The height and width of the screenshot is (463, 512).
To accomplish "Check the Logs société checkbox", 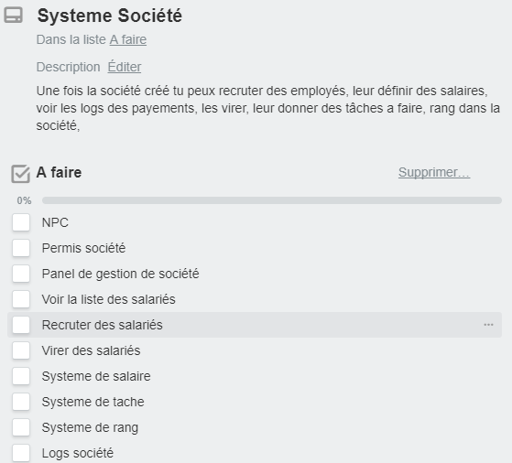I will pos(21,453).
